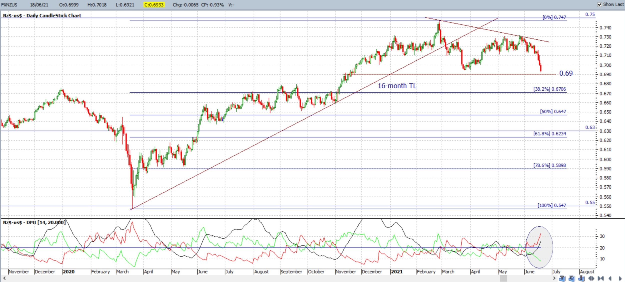Screen dimensions: 625x282
Task: Click the blue T icon in bottom toolbar
Action: coord(562,278)
